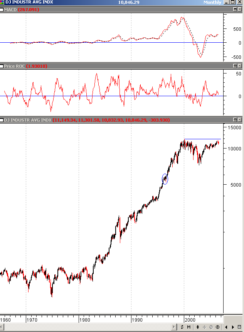The image size is (244, 332).
Task: Maximize the MACD inner window
Action: click(235, 9)
